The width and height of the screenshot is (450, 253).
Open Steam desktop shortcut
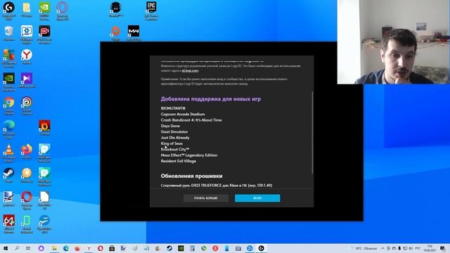[x=8, y=175]
